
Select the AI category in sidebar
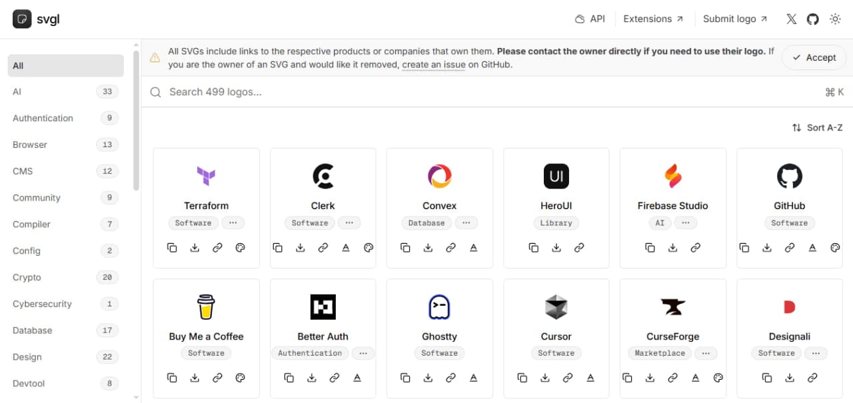click(66, 92)
